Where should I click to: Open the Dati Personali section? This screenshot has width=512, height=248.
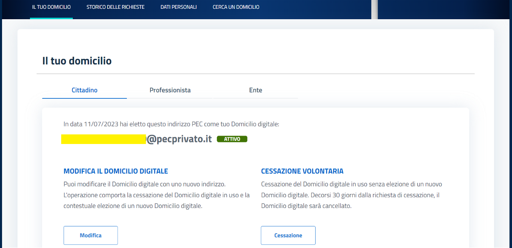coord(178,7)
